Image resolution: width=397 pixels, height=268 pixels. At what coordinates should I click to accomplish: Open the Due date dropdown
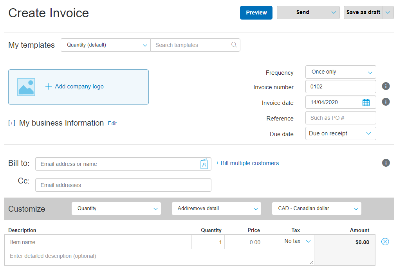click(341, 133)
